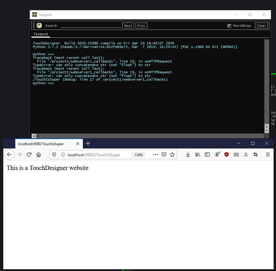The width and height of the screenshot is (276, 271).
Task: Open Firefox library icon
Action: click(x=198, y=155)
